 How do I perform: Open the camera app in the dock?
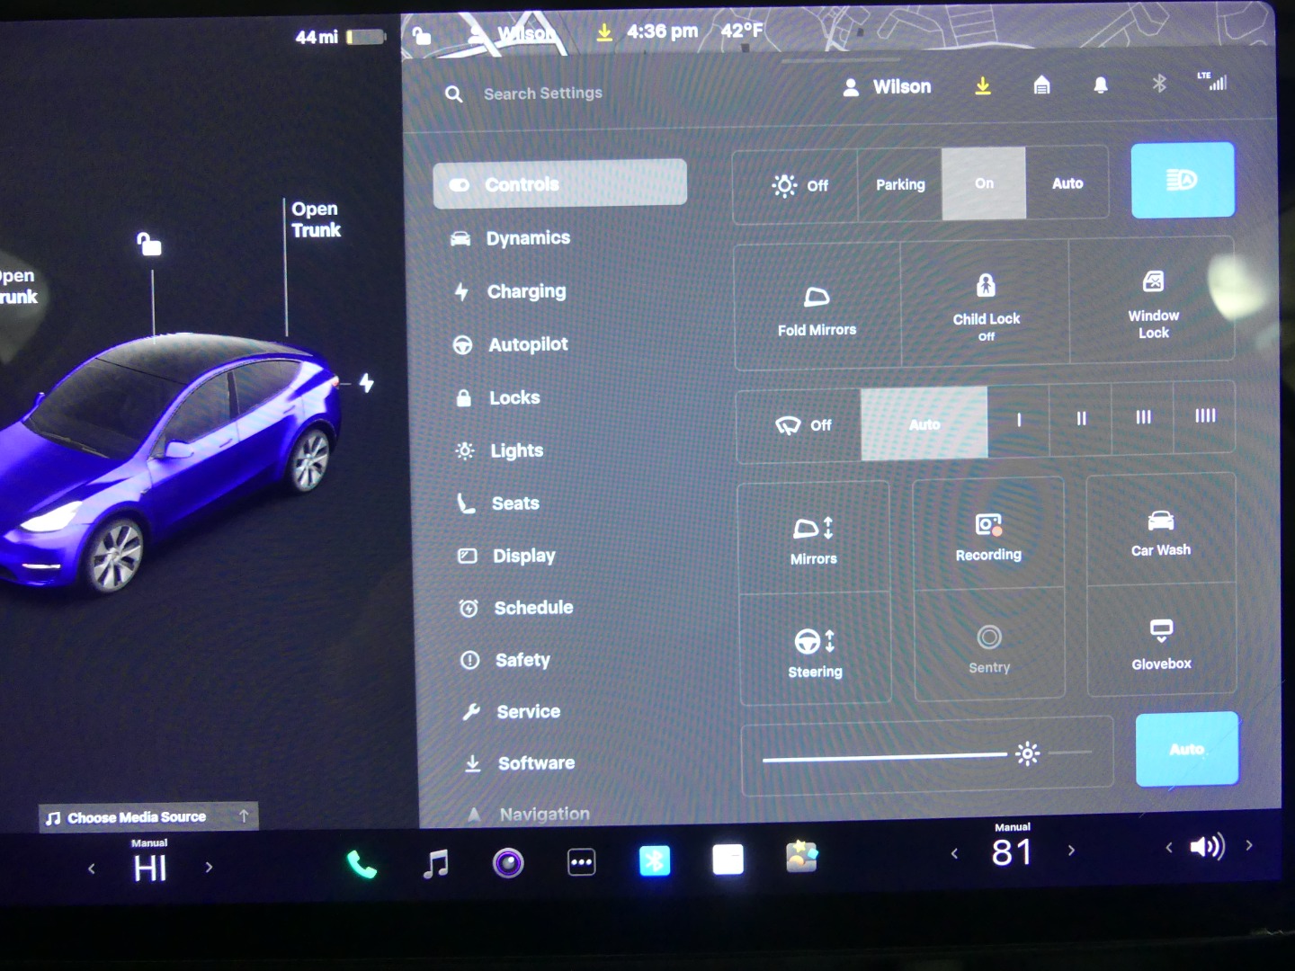[x=508, y=864]
